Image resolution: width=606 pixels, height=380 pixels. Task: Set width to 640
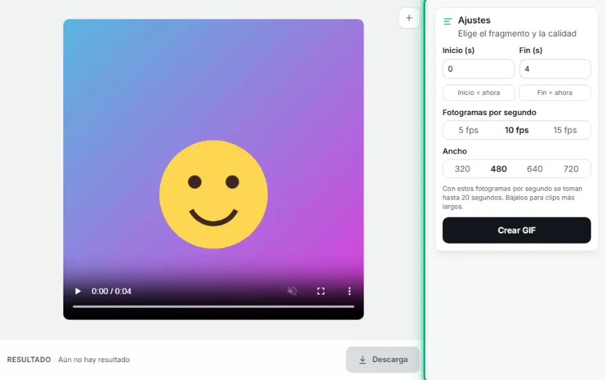click(535, 169)
